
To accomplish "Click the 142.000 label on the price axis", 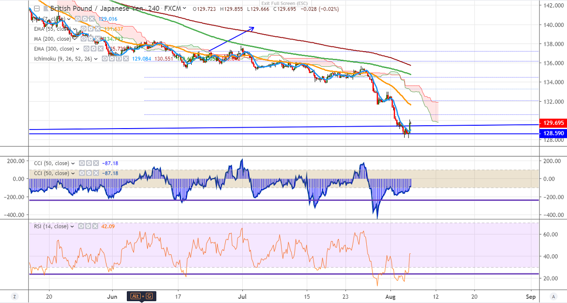I will [x=554, y=5].
